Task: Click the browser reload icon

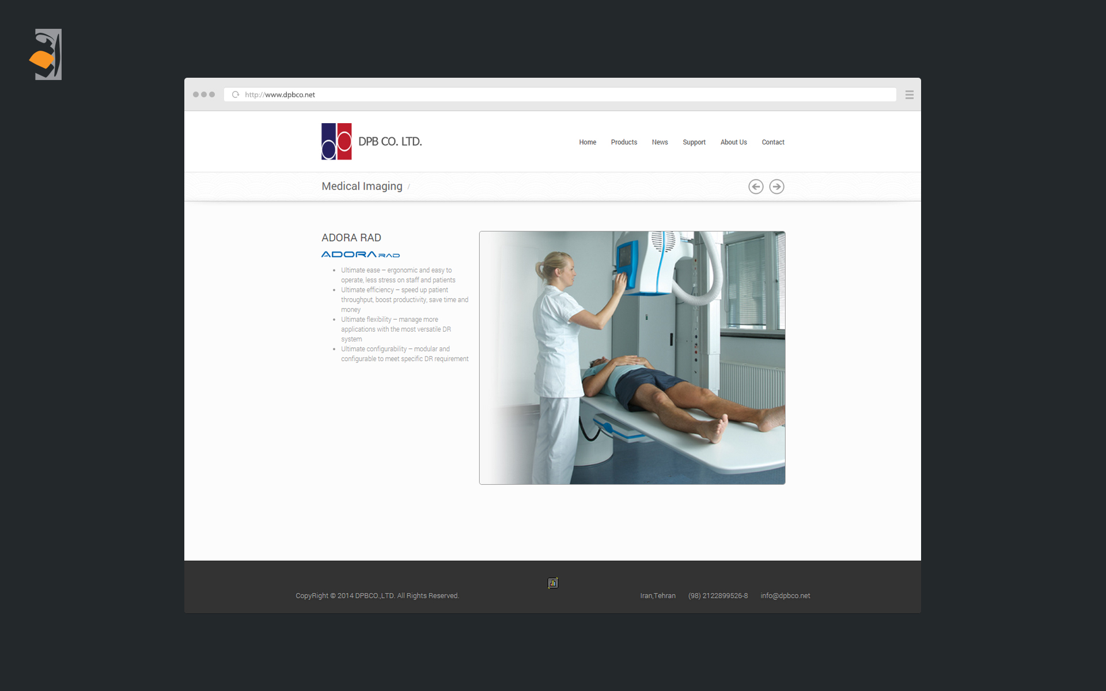Action: point(236,94)
